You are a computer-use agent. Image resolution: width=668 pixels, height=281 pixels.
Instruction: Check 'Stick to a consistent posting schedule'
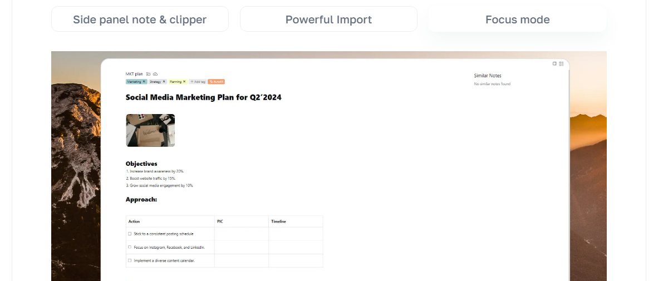point(130,234)
